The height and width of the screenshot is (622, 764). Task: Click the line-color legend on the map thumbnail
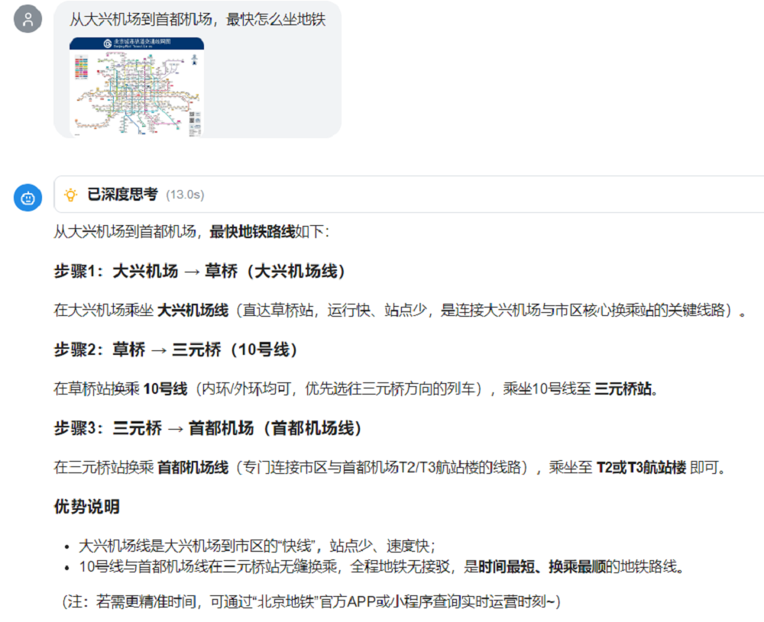[81, 69]
